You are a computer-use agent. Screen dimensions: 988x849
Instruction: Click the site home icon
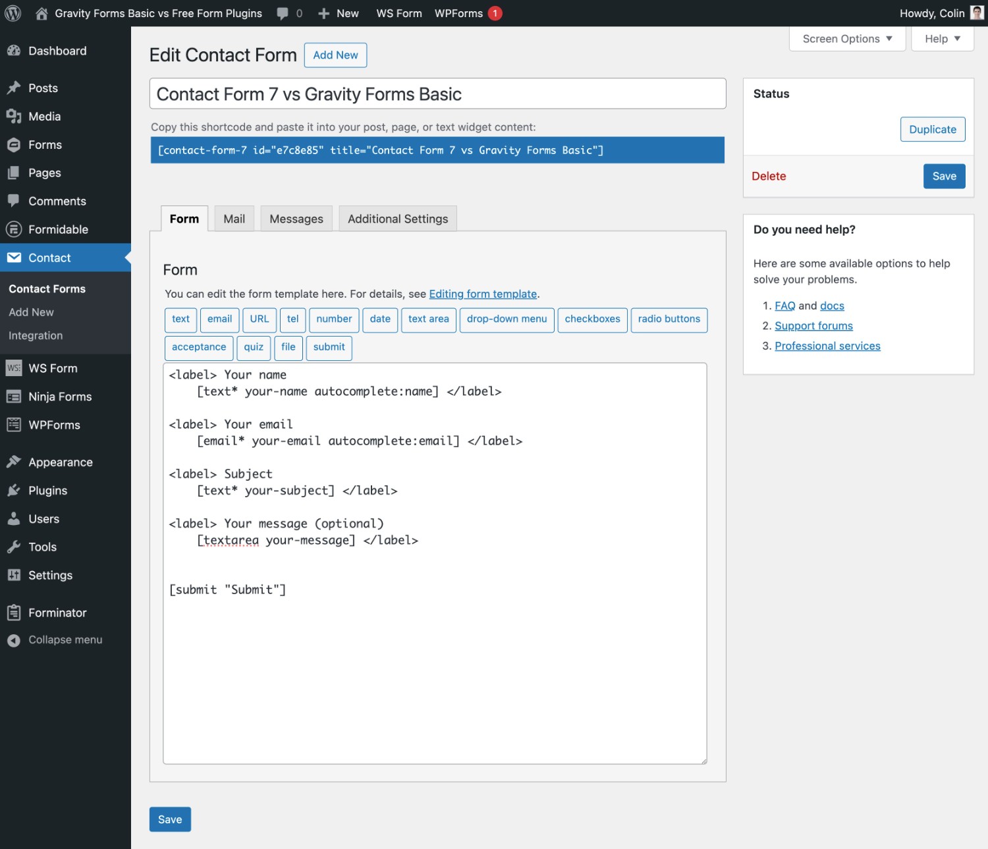[41, 13]
